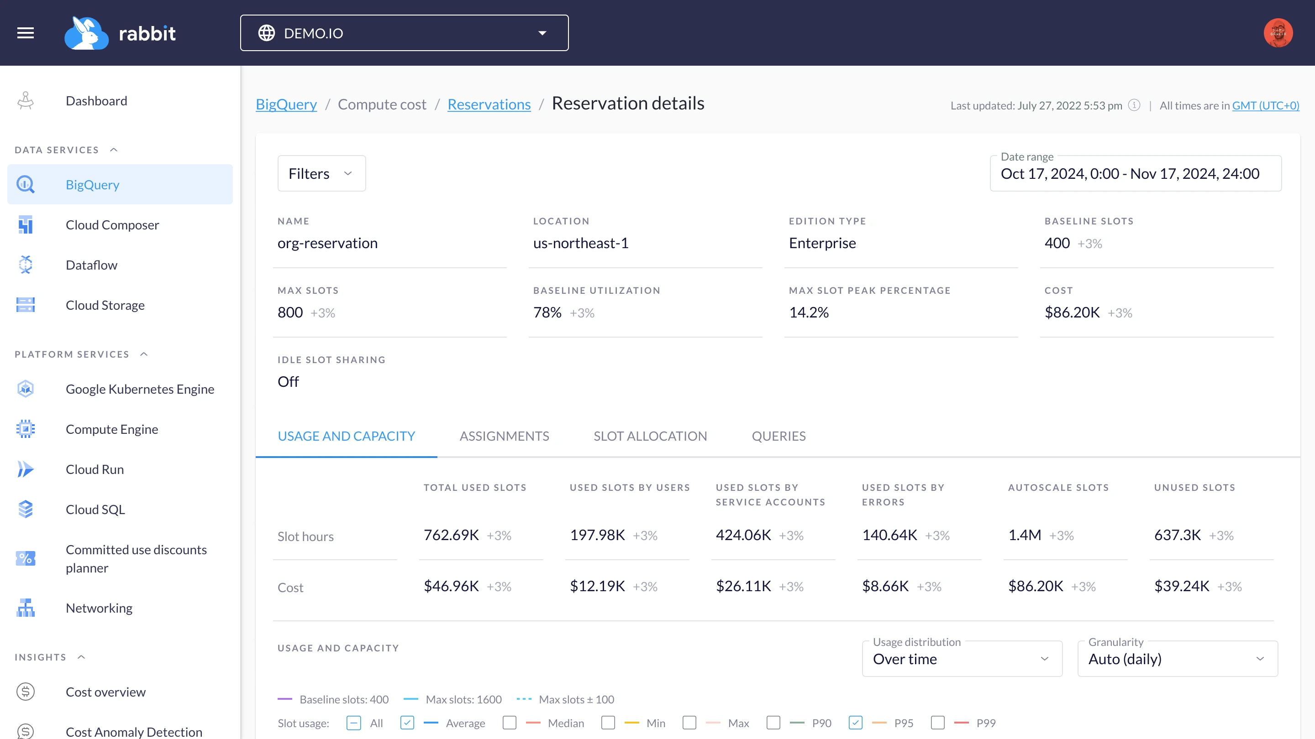Expand the Filters dropdown

coord(321,173)
